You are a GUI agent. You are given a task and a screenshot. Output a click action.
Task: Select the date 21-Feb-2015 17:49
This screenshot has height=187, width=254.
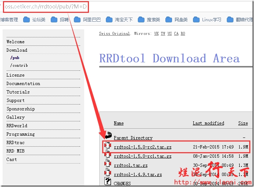213,147
